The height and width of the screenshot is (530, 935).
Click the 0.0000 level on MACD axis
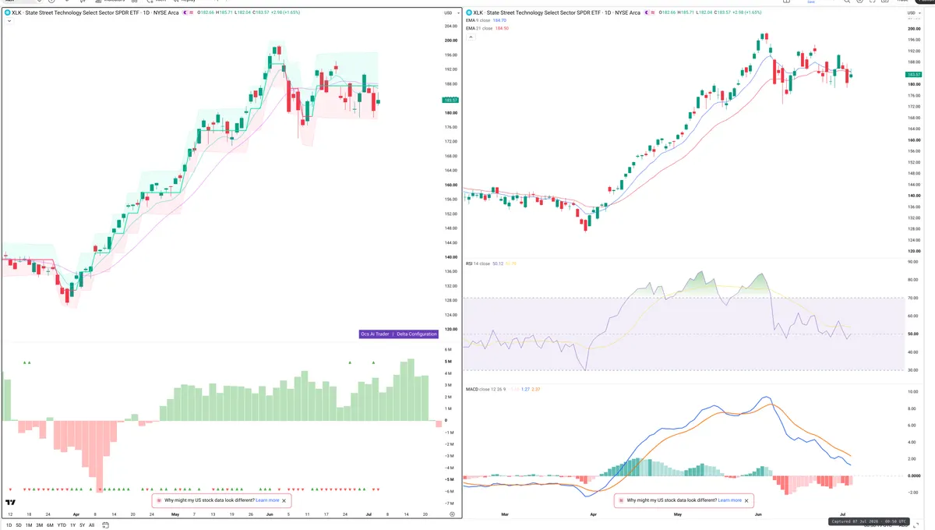(x=913, y=475)
